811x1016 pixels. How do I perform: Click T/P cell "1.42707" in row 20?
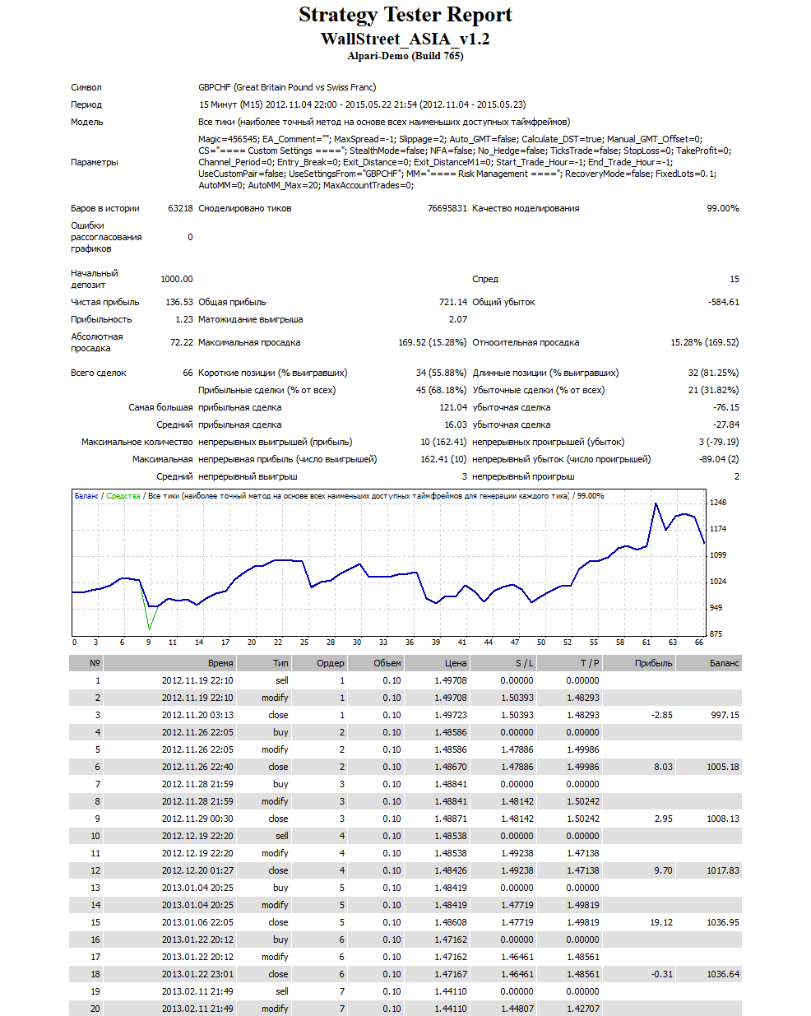pyautogui.click(x=583, y=1009)
